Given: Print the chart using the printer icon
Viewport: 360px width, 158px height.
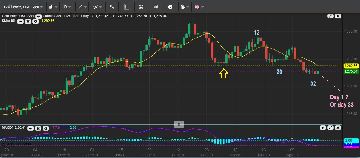Looking at the screenshot, I should (x=170, y=7).
